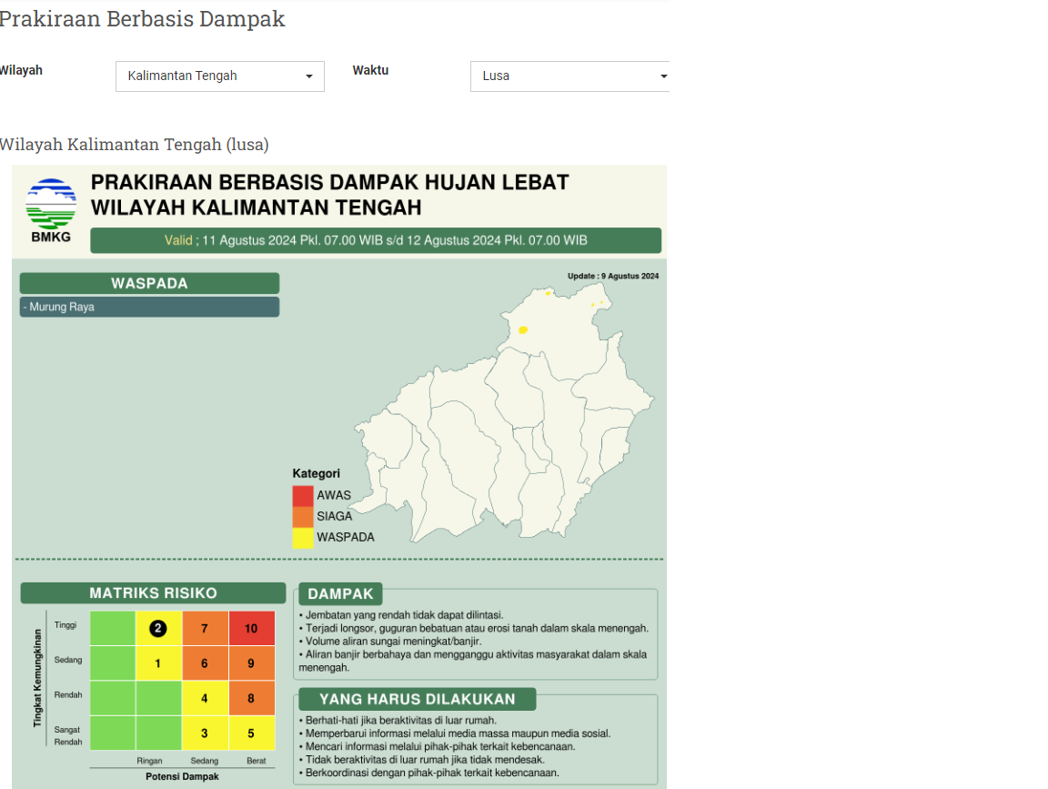
Task: Open the Wilayah dropdown showing Kalimantan Tengah
Action: [x=220, y=76]
